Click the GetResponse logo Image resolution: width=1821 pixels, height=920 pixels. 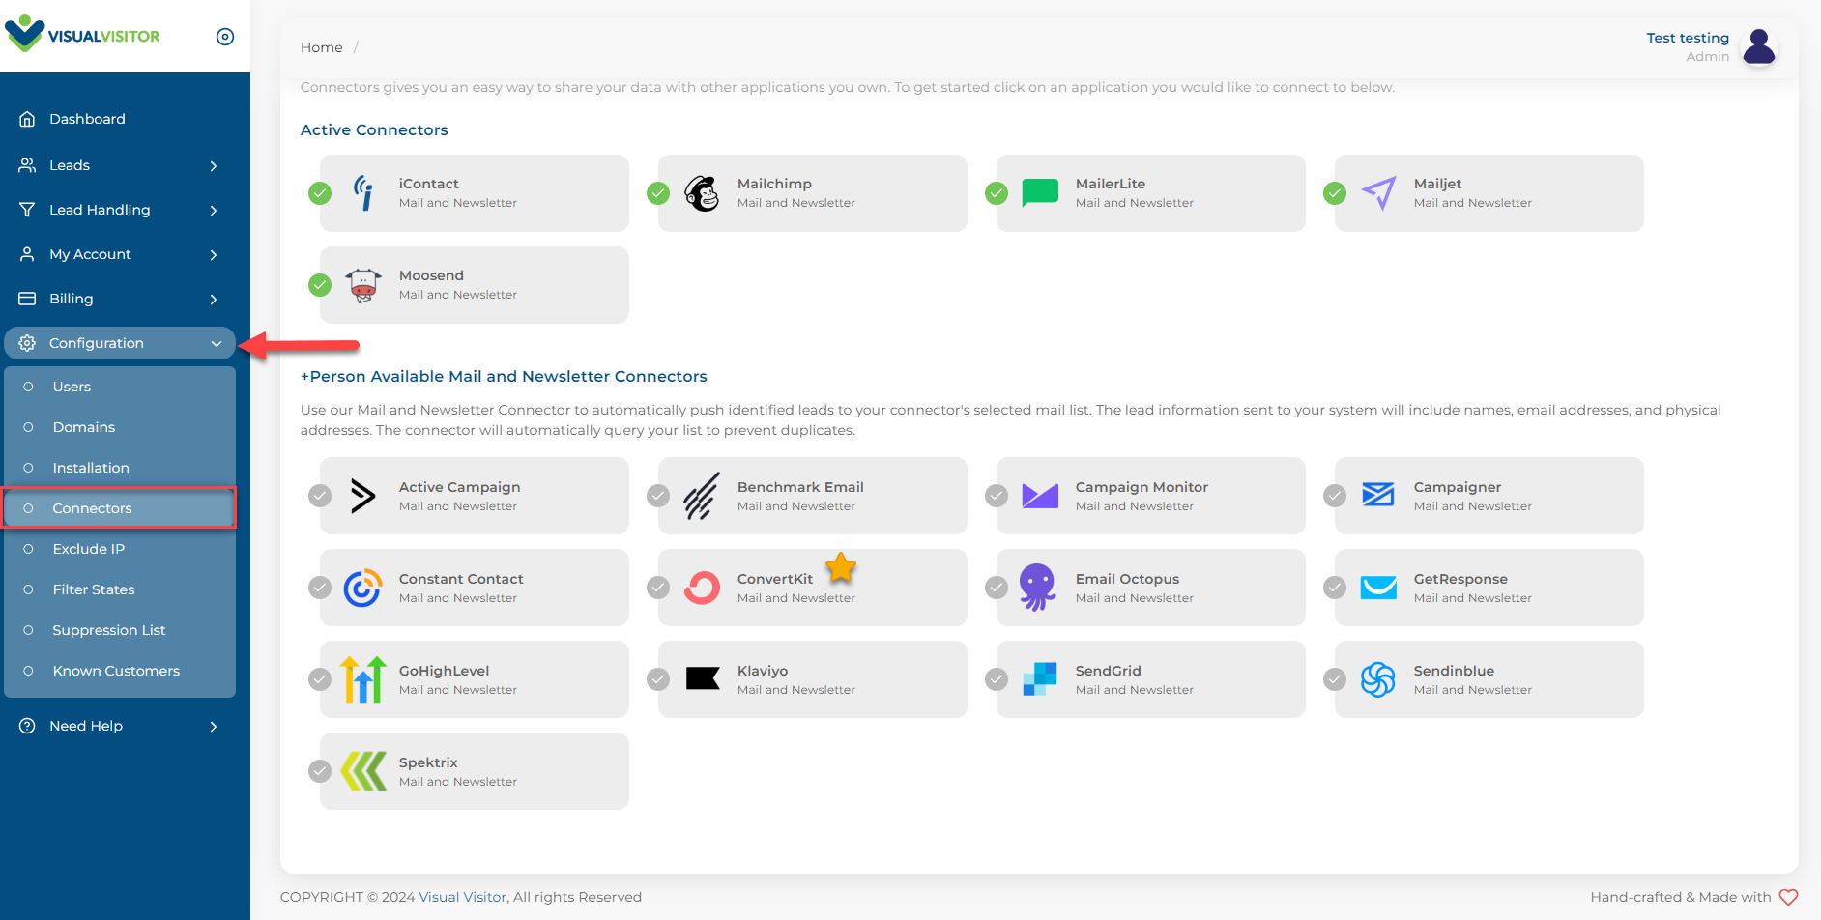pos(1378,588)
